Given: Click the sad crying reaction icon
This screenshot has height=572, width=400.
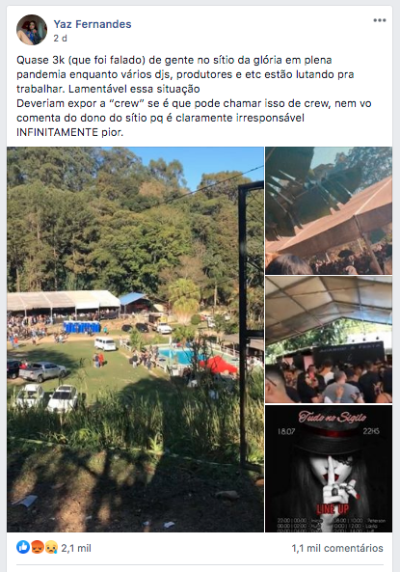Looking at the screenshot, I should pos(51,547).
